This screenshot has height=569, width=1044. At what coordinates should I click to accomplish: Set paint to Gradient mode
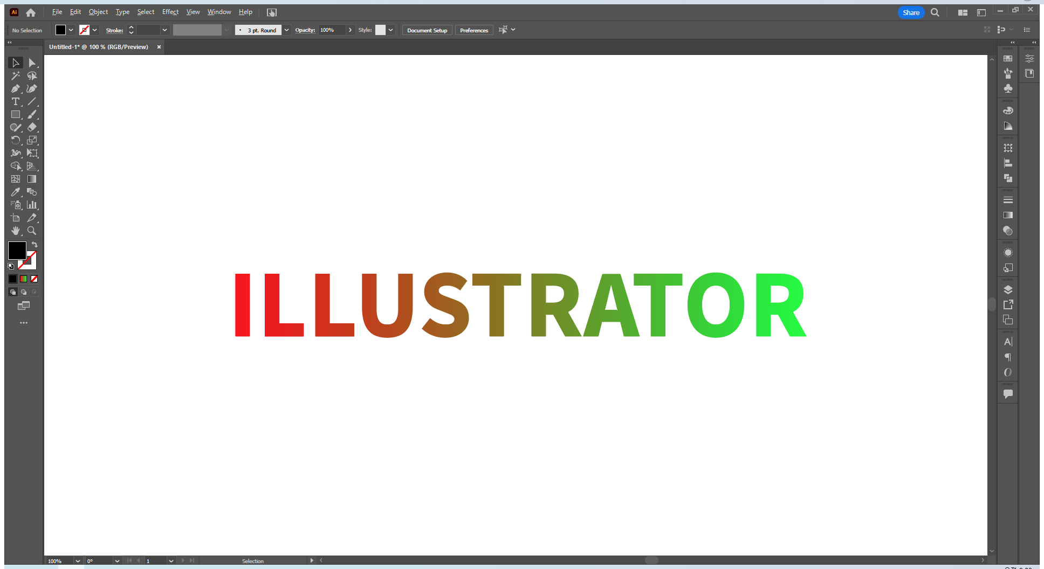tap(24, 279)
